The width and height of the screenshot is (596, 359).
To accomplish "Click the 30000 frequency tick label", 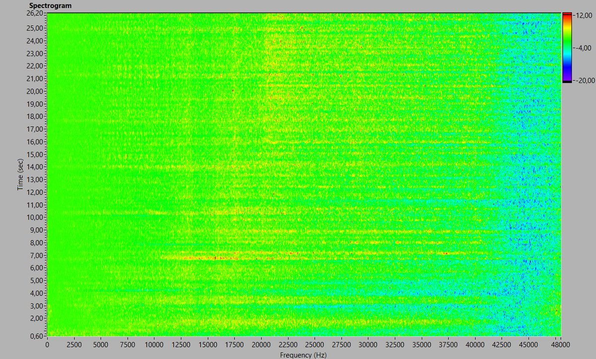I will click(368, 345).
